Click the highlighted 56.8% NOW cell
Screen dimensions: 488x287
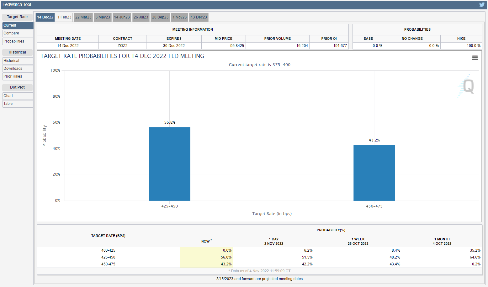206,257
